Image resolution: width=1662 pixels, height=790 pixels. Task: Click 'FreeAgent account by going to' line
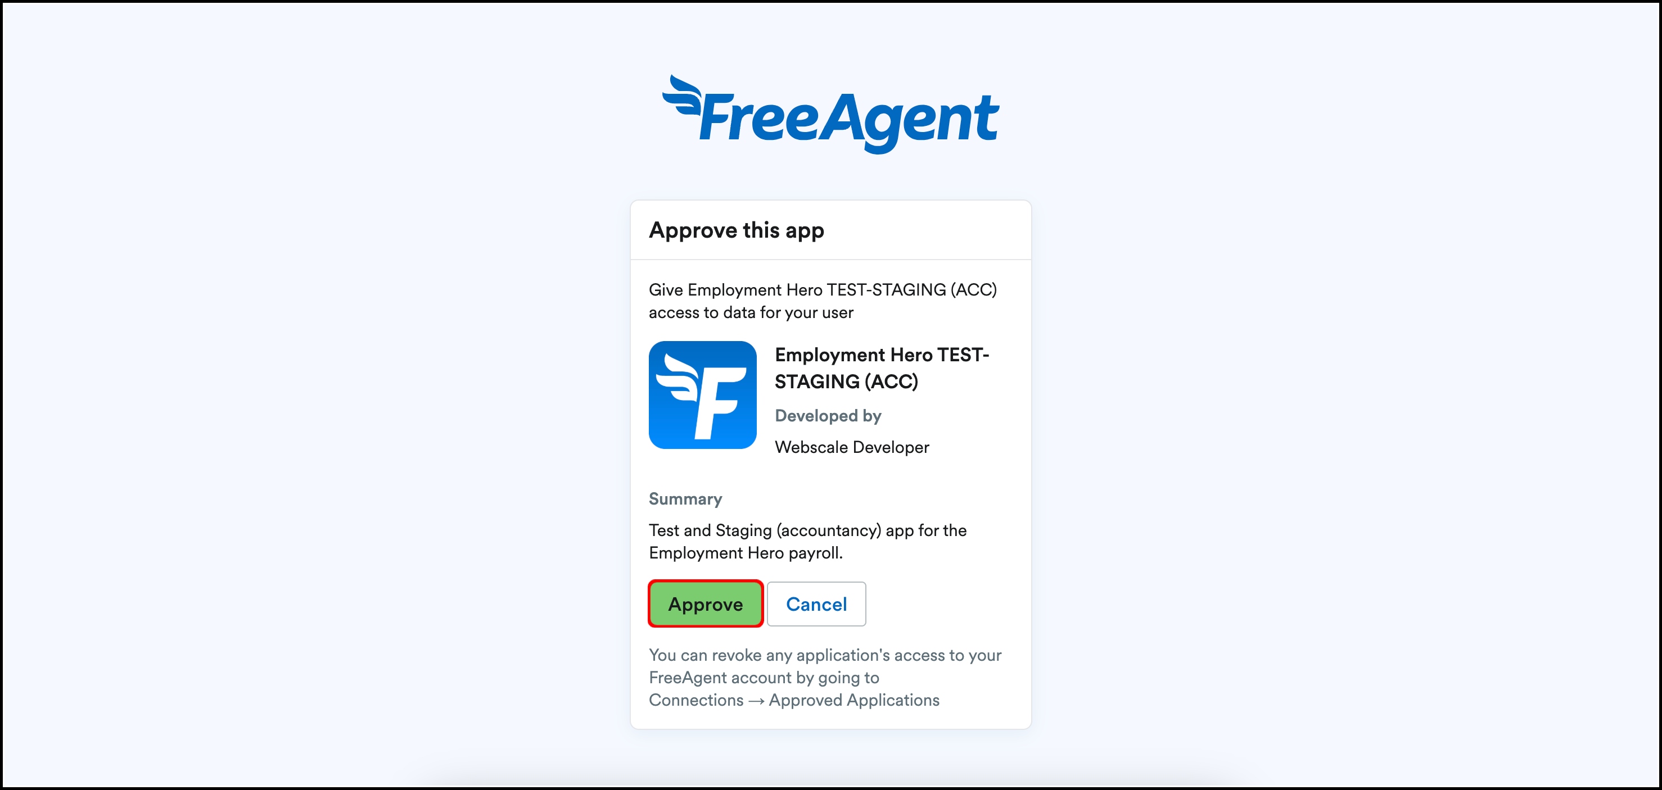pyautogui.click(x=764, y=678)
